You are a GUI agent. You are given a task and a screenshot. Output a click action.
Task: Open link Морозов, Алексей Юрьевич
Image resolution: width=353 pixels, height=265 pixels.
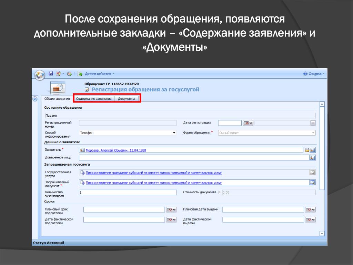click(116, 150)
